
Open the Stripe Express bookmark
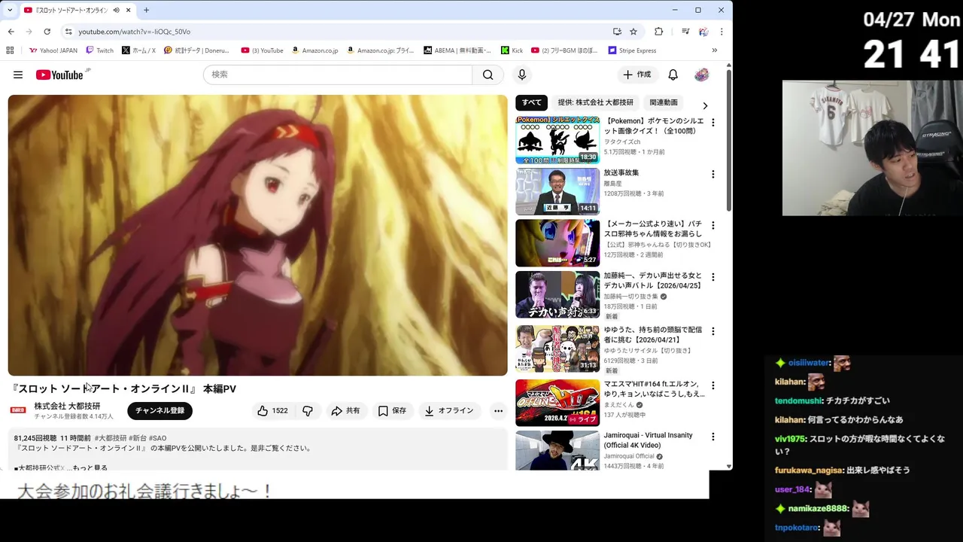click(x=632, y=50)
